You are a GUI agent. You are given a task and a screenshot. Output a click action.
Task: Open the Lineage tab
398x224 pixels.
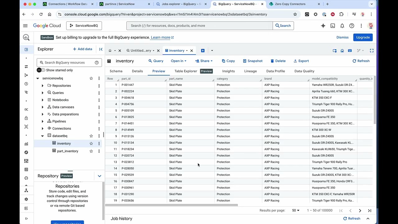coord(251,71)
